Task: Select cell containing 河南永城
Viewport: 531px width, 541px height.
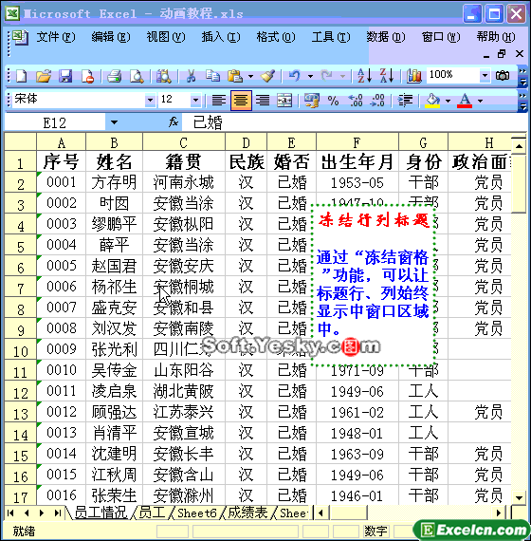Action: (183, 182)
